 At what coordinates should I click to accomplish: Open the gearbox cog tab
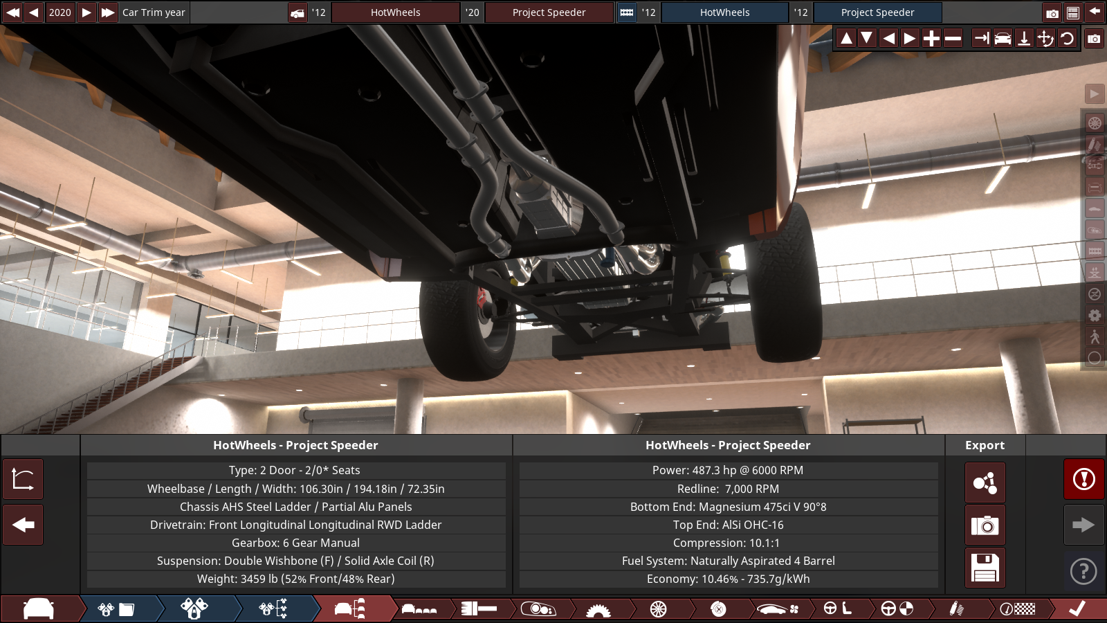click(x=598, y=609)
